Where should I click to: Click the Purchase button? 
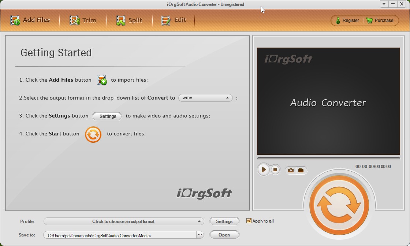point(381,20)
